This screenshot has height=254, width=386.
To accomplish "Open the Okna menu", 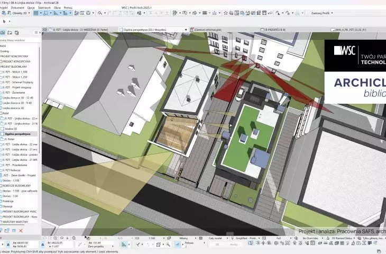I will [57, 7].
